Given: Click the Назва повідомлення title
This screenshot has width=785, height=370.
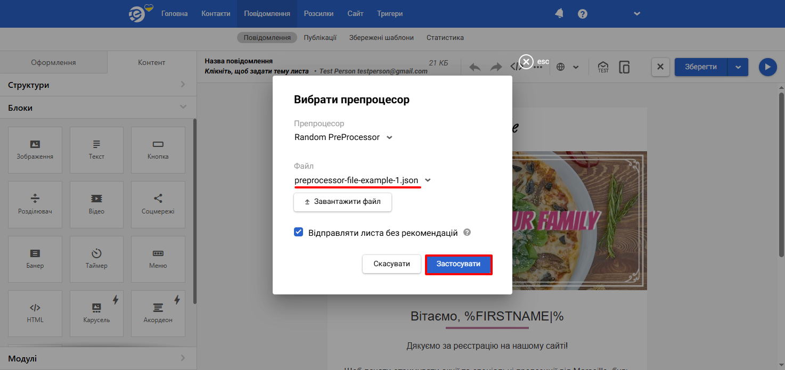Looking at the screenshot, I should [239, 61].
